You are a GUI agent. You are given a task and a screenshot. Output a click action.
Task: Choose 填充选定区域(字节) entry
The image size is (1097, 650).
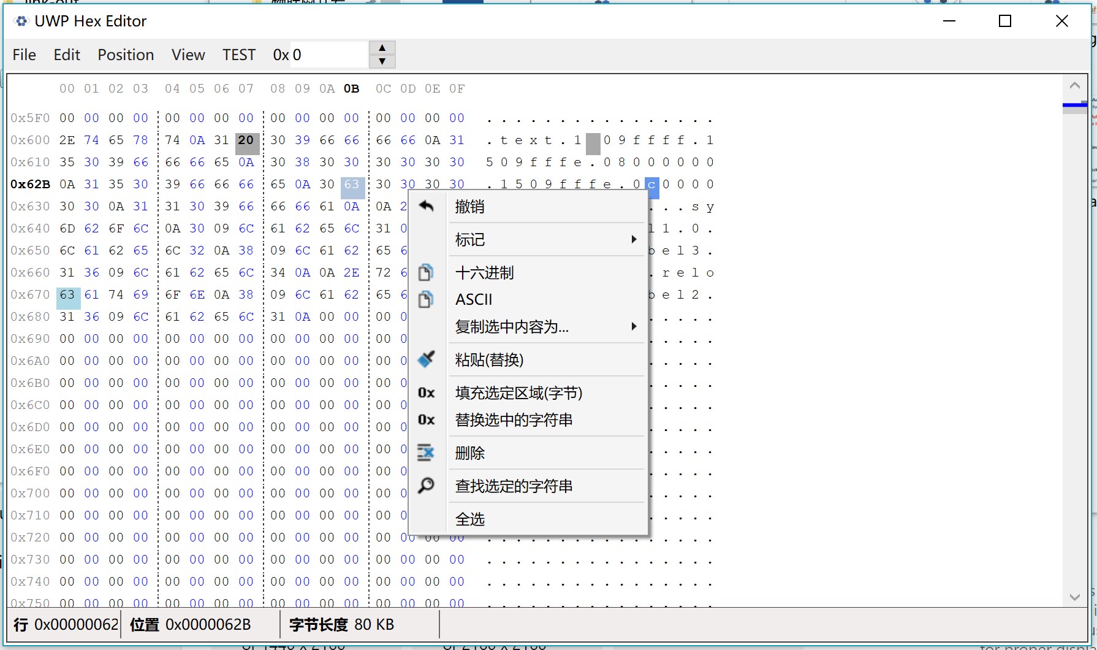528,392
